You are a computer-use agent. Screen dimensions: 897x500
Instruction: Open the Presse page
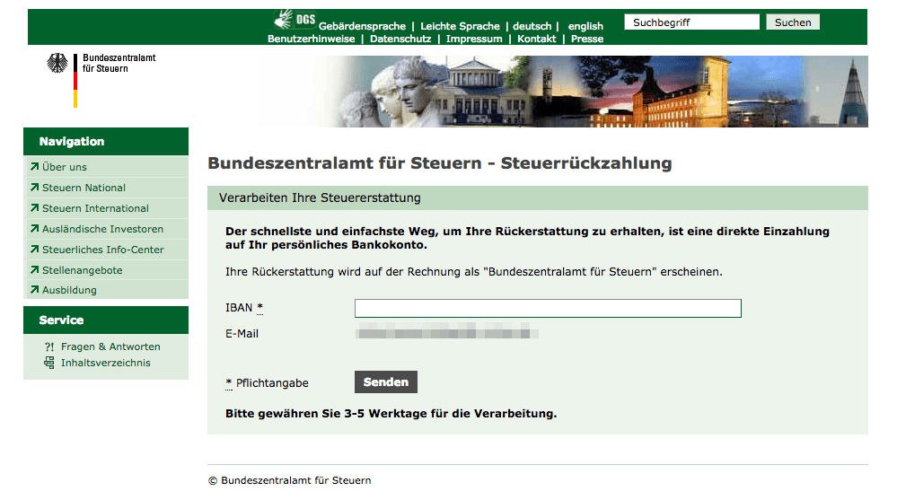[587, 39]
